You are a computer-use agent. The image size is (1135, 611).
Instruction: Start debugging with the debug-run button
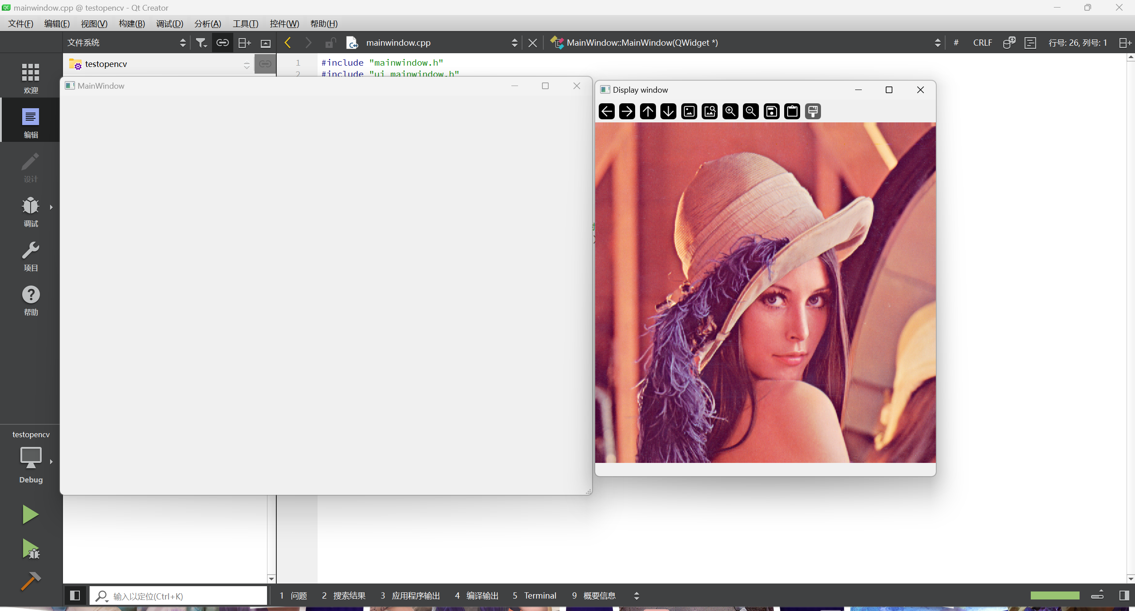point(30,549)
